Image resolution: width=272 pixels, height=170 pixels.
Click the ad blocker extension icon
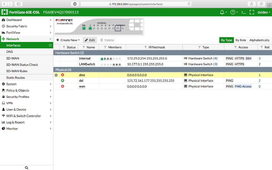click(x=75, y=4)
